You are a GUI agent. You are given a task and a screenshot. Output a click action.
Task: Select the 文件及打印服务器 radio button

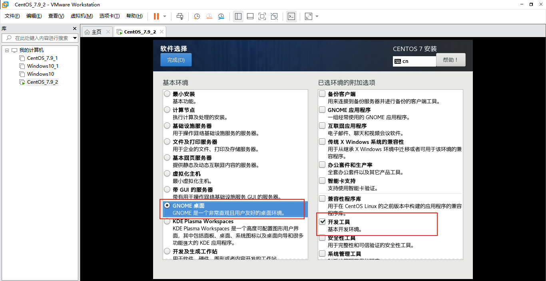(167, 141)
